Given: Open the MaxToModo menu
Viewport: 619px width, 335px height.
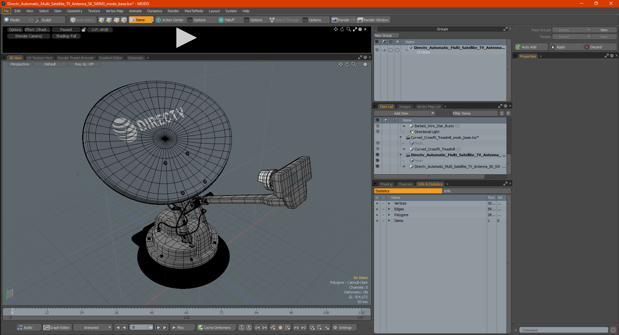Looking at the screenshot, I should coord(194,11).
